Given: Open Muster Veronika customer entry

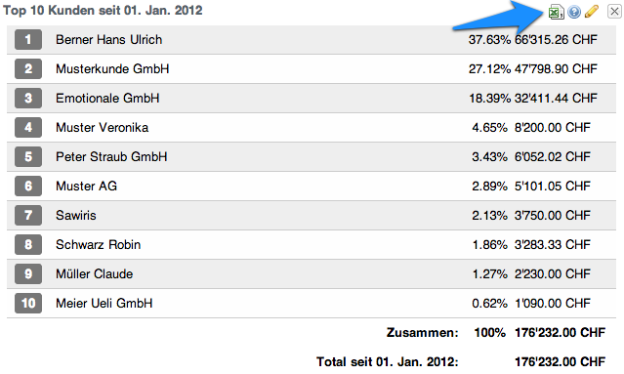Looking at the screenshot, I should (x=102, y=127).
